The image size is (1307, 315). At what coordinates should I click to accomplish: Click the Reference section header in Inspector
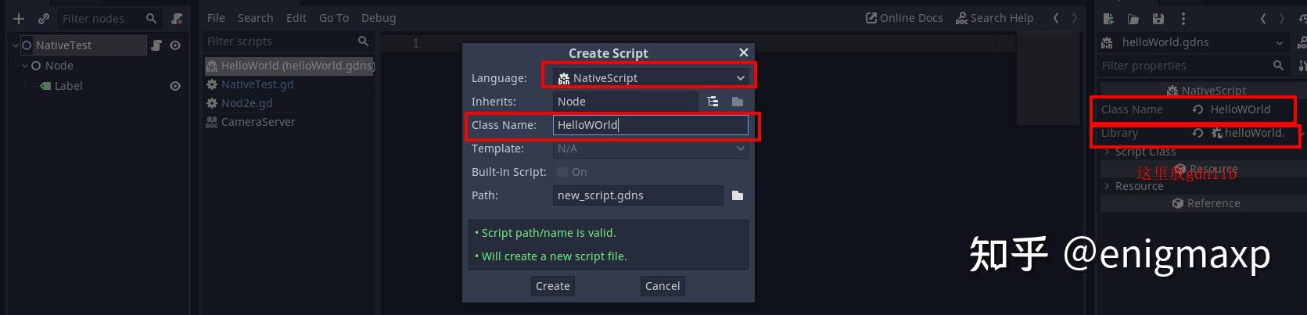pos(1205,203)
